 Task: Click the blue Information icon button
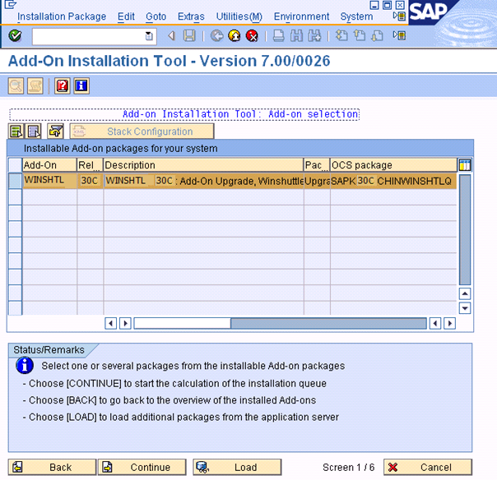tap(81, 85)
